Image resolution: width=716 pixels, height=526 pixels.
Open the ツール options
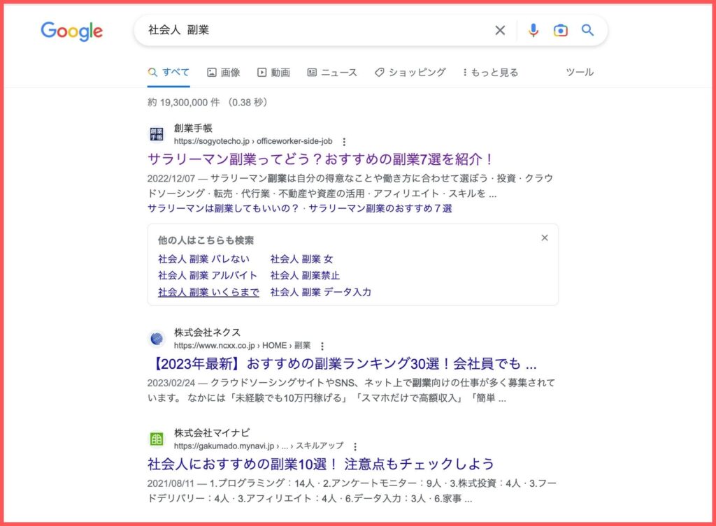point(580,72)
